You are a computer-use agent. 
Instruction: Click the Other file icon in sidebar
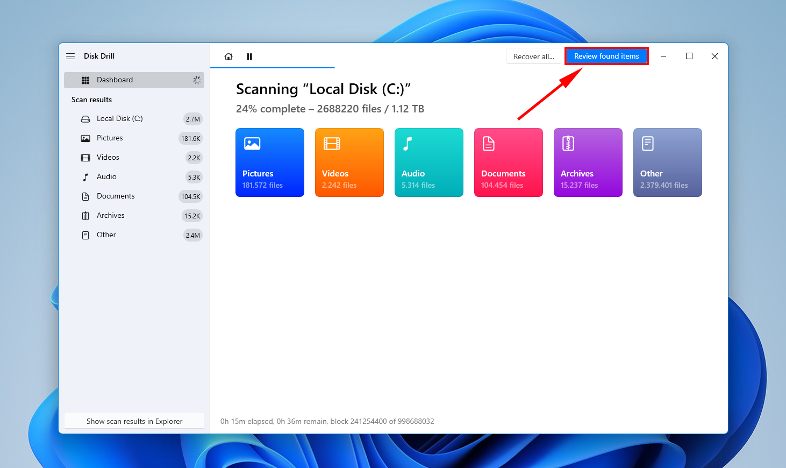tap(85, 235)
